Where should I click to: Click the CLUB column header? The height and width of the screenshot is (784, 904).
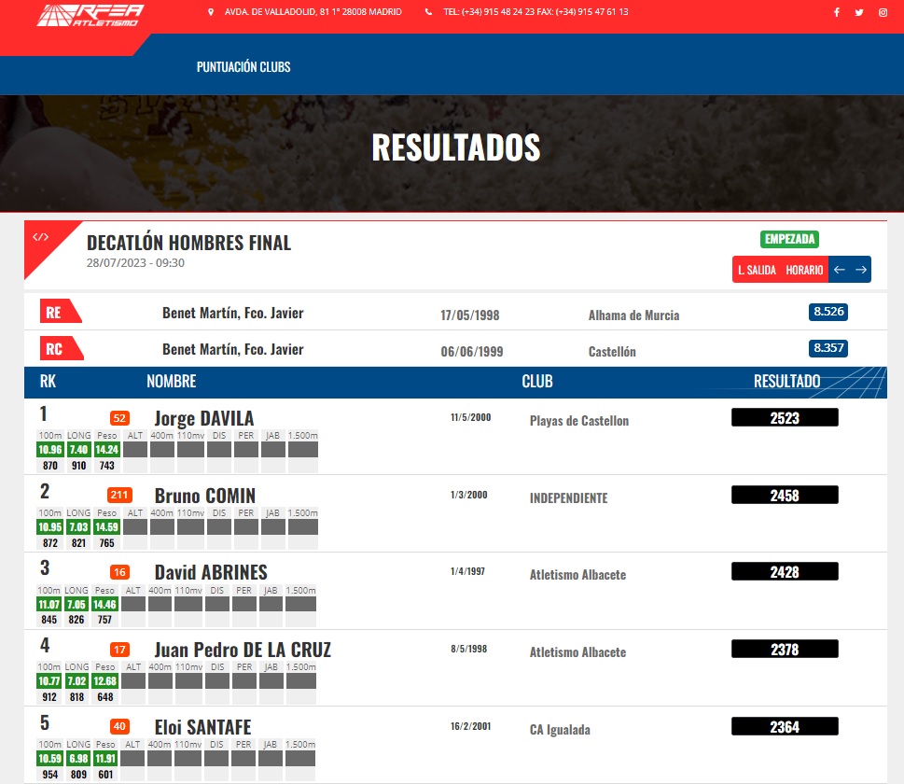[537, 382]
